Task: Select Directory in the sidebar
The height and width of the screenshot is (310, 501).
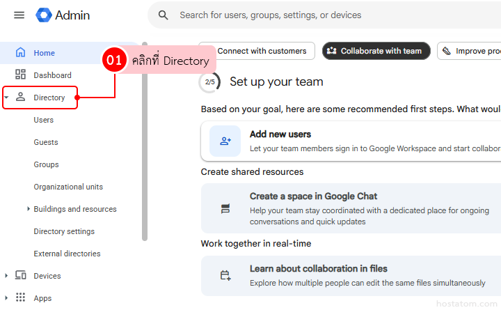Action: point(49,98)
